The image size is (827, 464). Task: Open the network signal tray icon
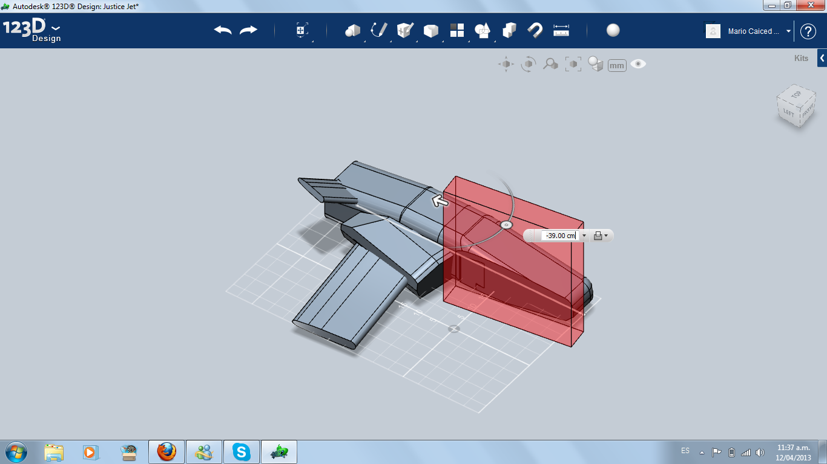746,452
